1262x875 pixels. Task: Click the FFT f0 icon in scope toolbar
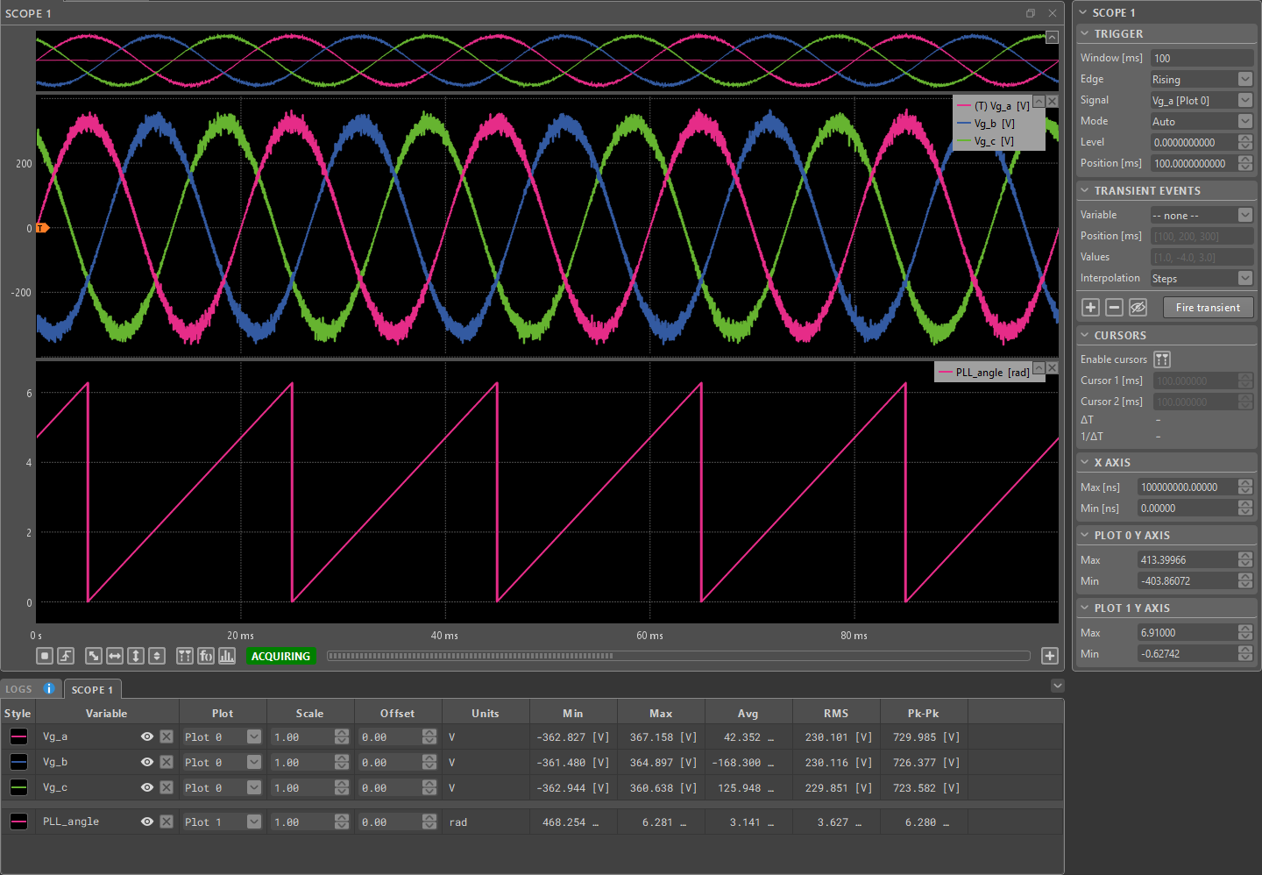pyautogui.click(x=206, y=656)
